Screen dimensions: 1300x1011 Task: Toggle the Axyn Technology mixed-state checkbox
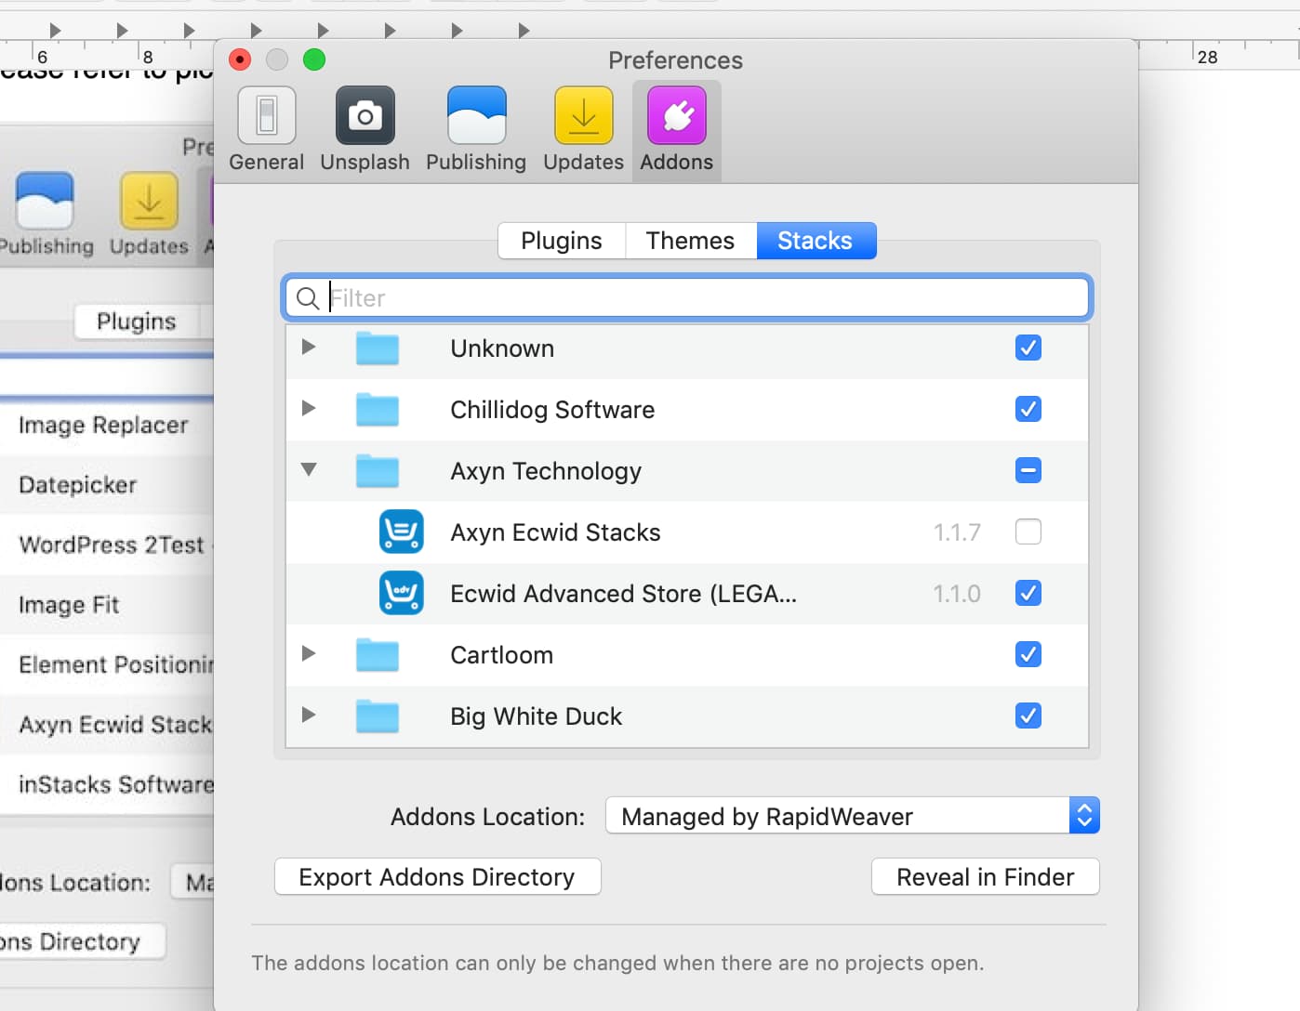pos(1028,470)
